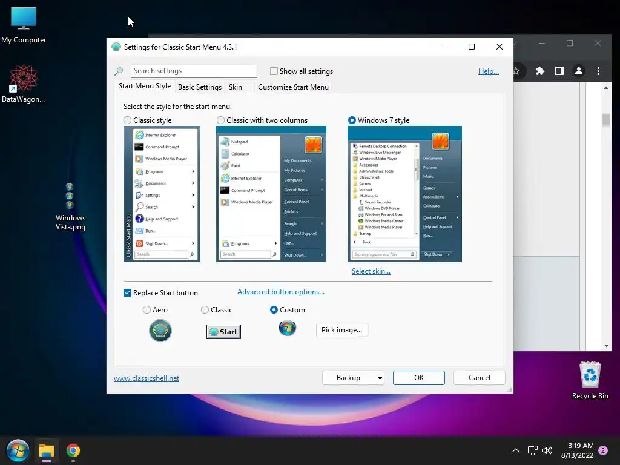The height and width of the screenshot is (465, 620).
Task: Click Chrome scrollbar up arrow
Action: (x=606, y=88)
